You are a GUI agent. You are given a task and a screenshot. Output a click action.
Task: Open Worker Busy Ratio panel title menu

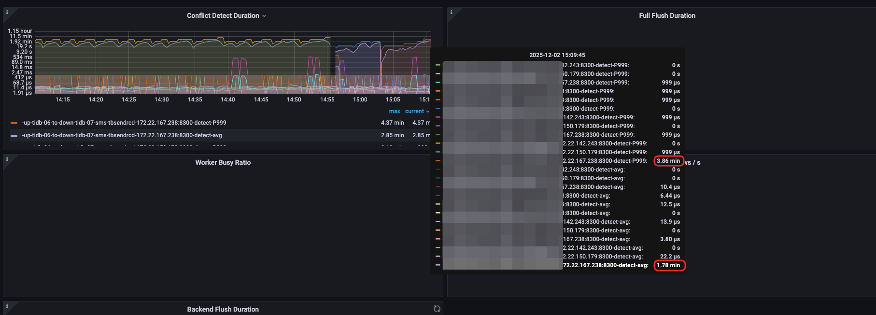coord(223,162)
